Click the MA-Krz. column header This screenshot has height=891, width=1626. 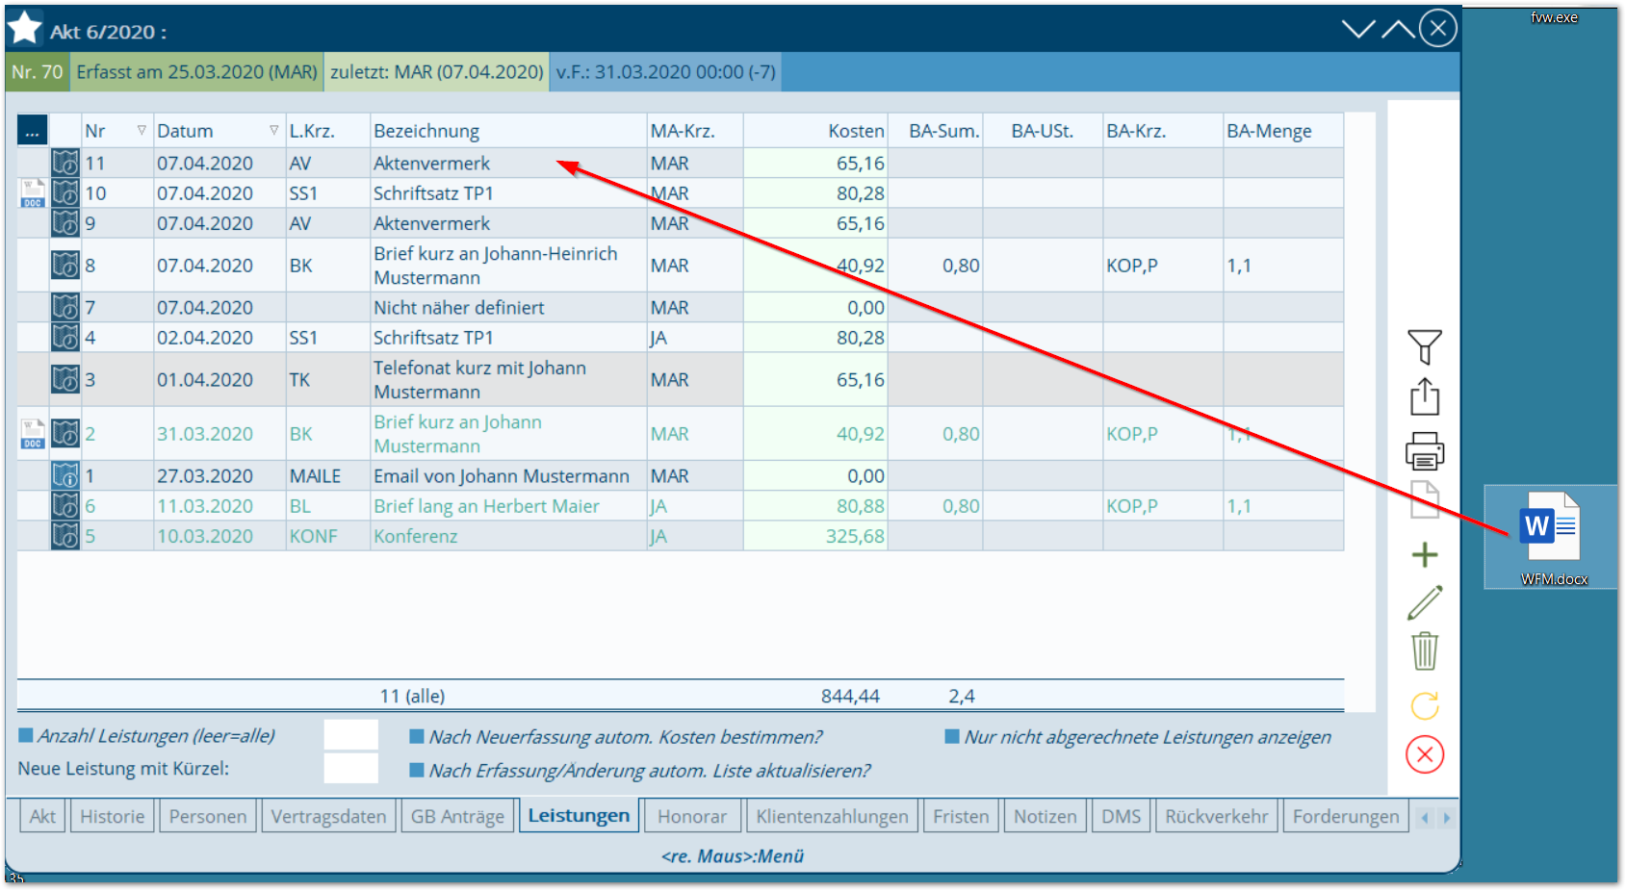695,131
